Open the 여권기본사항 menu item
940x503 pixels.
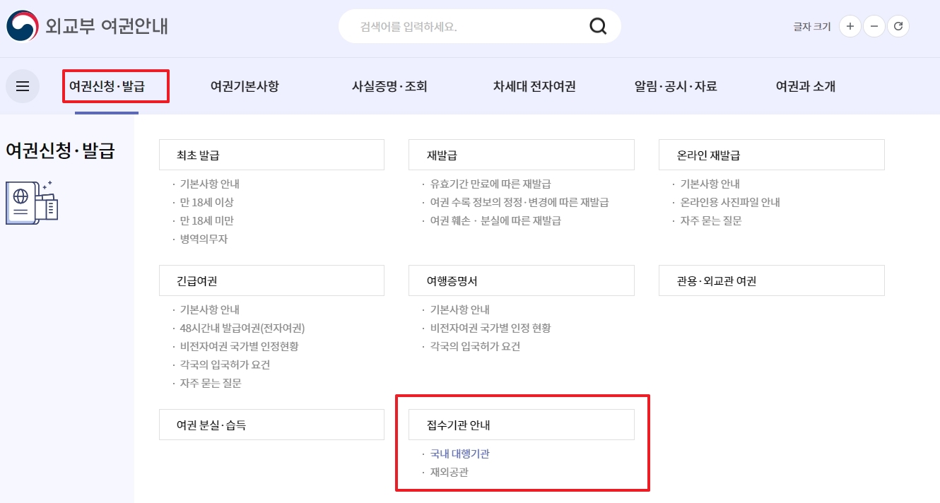tap(243, 86)
